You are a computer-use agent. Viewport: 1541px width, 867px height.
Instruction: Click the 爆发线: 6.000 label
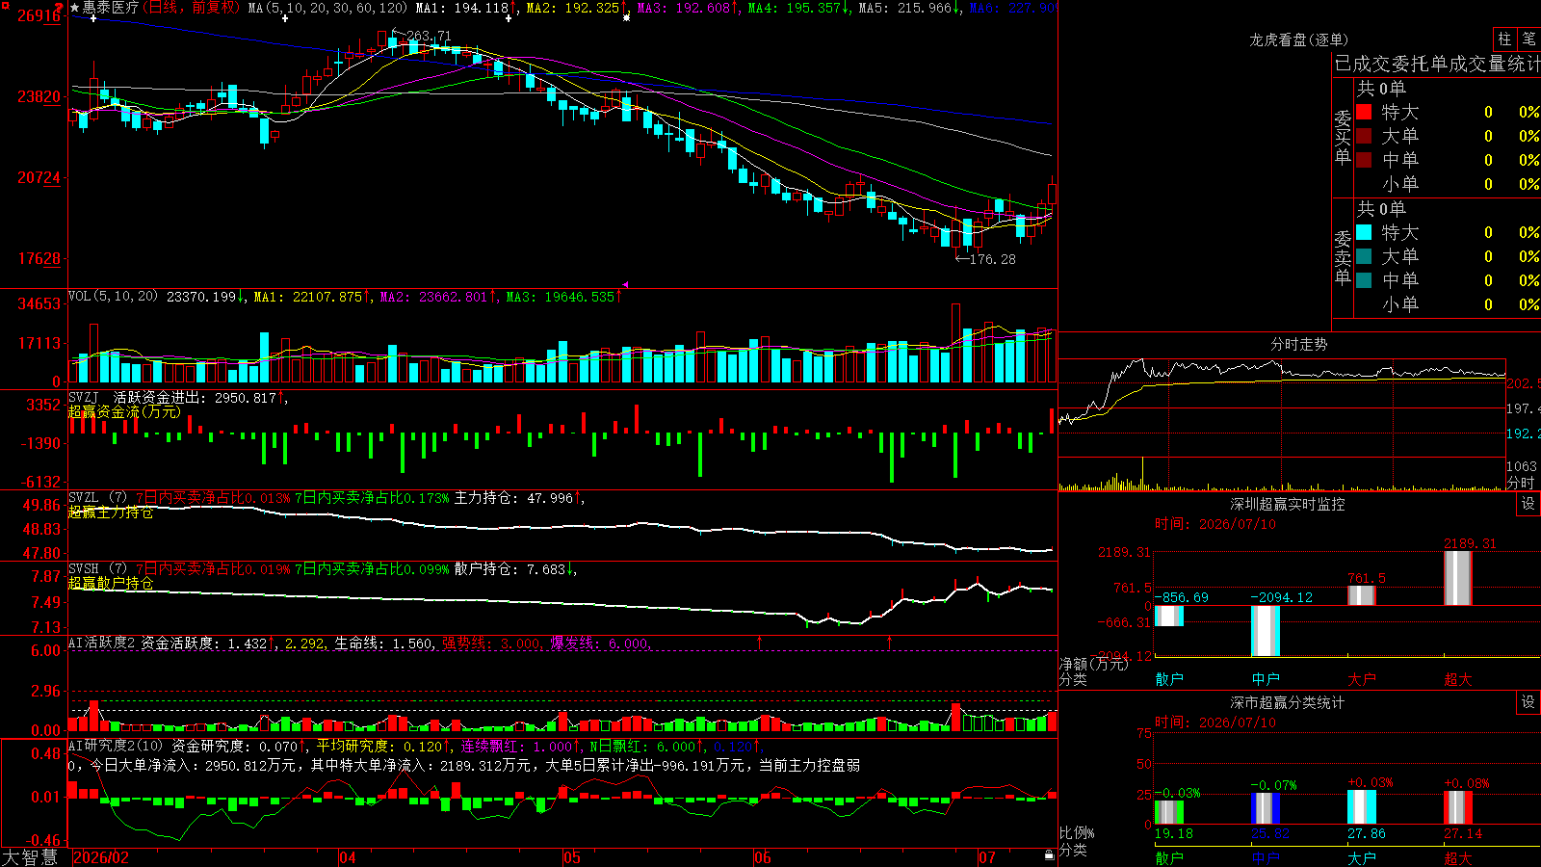[x=599, y=644]
